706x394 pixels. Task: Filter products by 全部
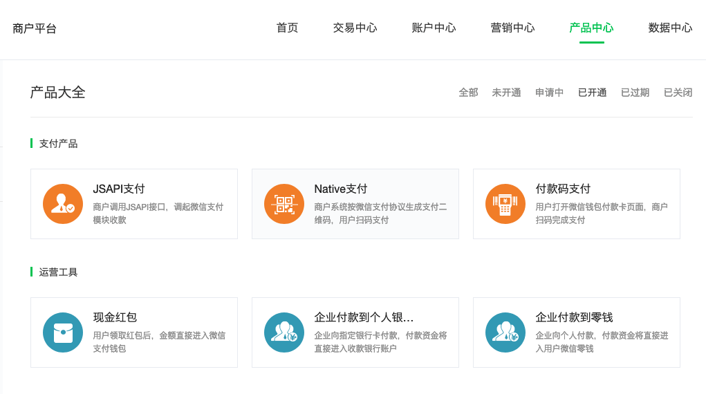tap(468, 93)
